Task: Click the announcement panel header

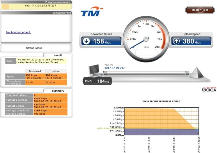Action: tap(62, 13)
